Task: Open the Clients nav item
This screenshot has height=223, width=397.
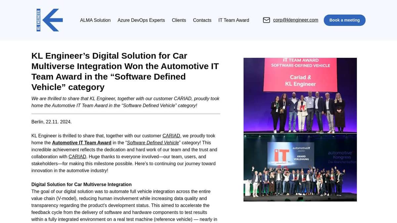Action: click(179, 20)
